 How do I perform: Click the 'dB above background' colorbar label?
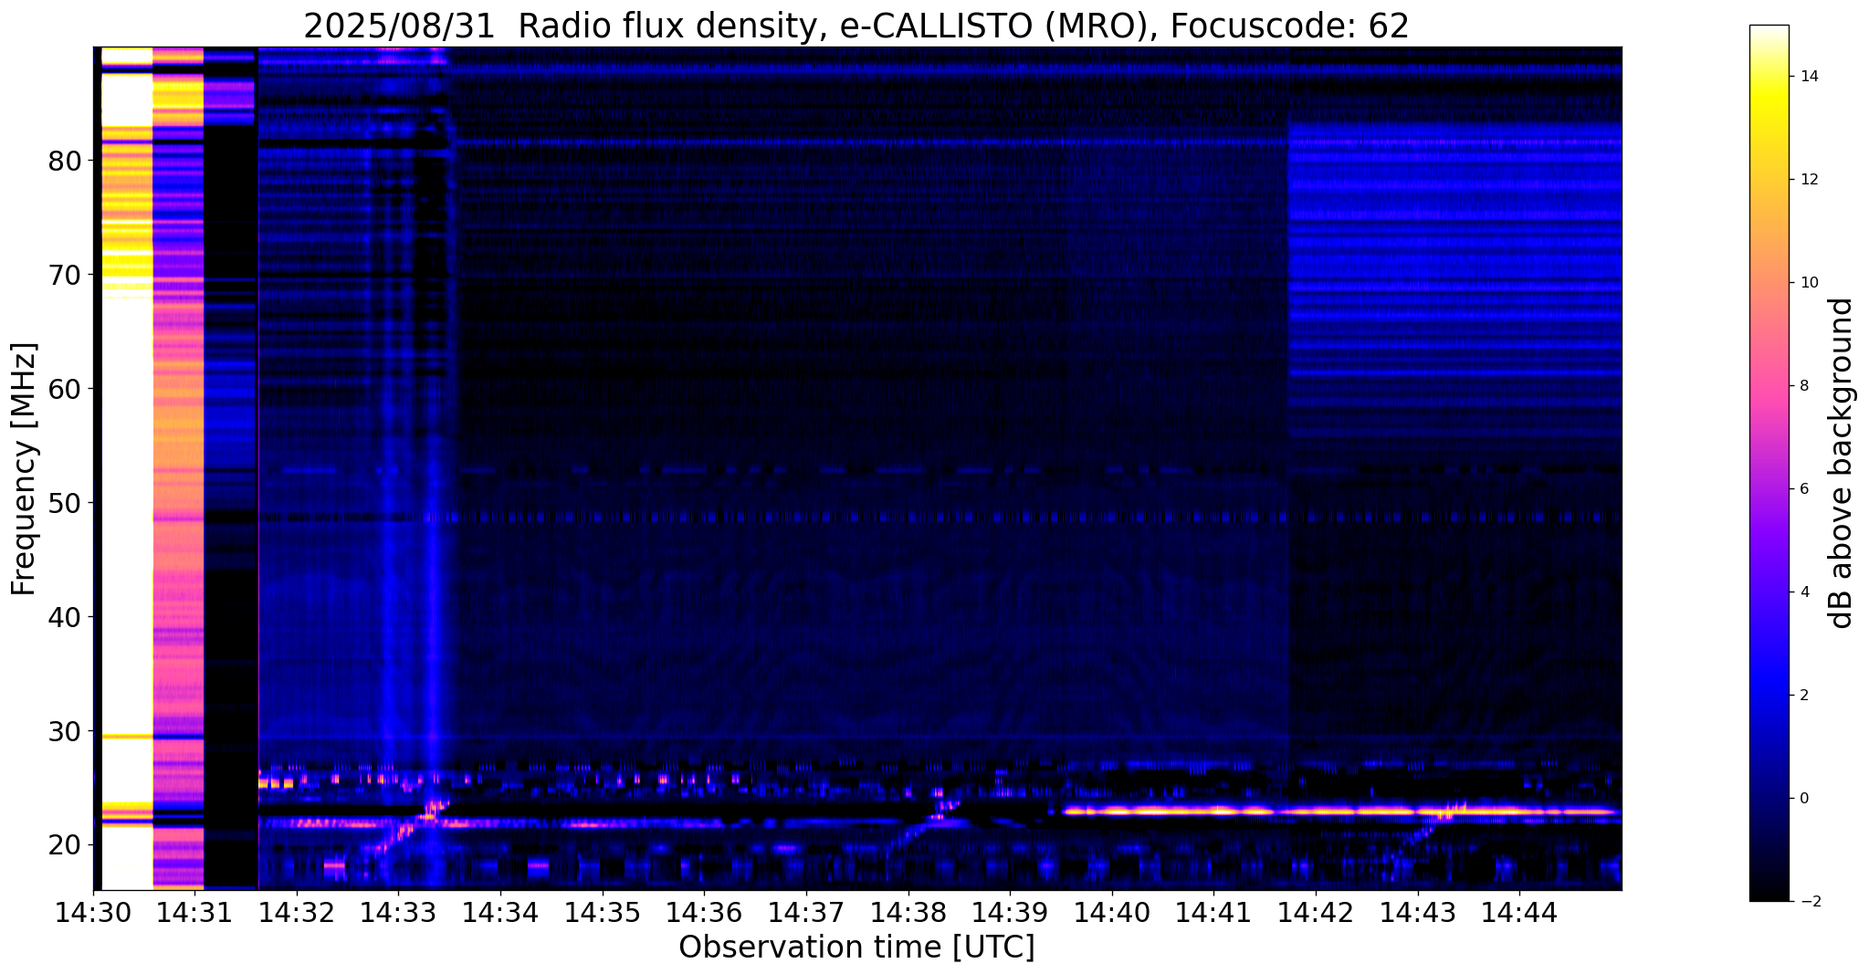1843,463
